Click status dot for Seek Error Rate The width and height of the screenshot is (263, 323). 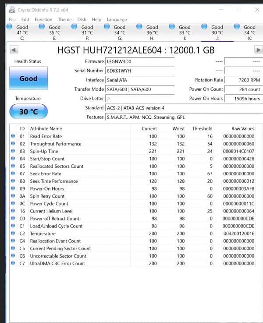coord(13,173)
